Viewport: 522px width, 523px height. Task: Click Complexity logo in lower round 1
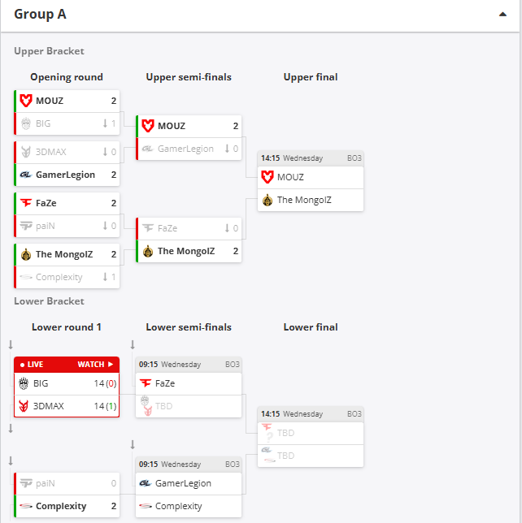26,506
